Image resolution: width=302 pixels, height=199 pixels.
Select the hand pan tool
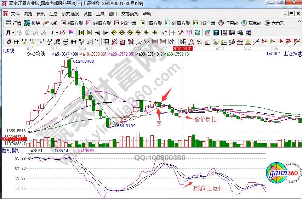pyautogui.click(x=165, y=33)
